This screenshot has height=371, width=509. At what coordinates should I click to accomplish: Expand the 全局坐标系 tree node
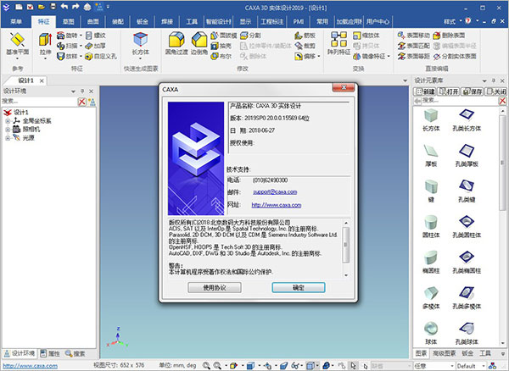(x=8, y=121)
